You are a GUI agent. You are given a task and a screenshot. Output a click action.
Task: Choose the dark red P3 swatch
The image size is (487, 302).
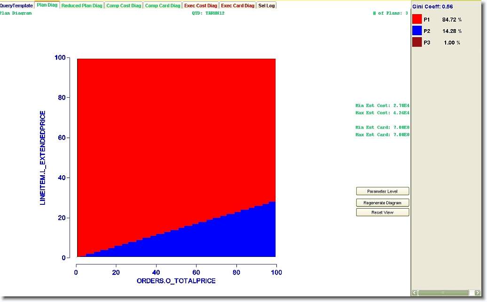coord(417,42)
